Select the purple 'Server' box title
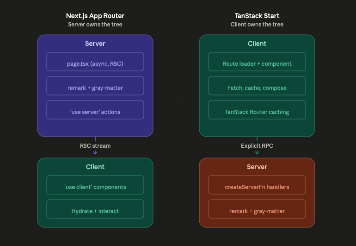This screenshot has width=356, height=246. (x=95, y=44)
